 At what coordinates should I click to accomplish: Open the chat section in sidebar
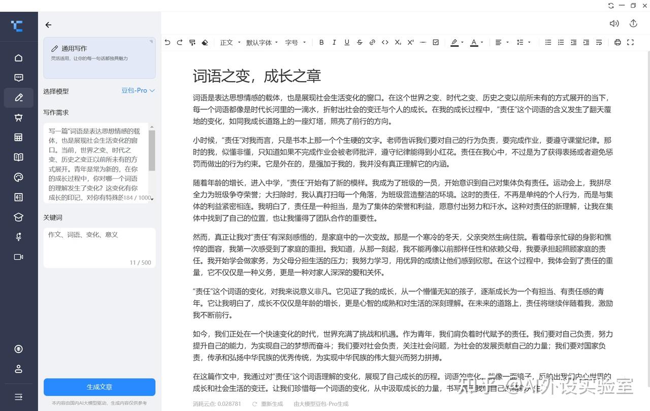[x=19, y=78]
